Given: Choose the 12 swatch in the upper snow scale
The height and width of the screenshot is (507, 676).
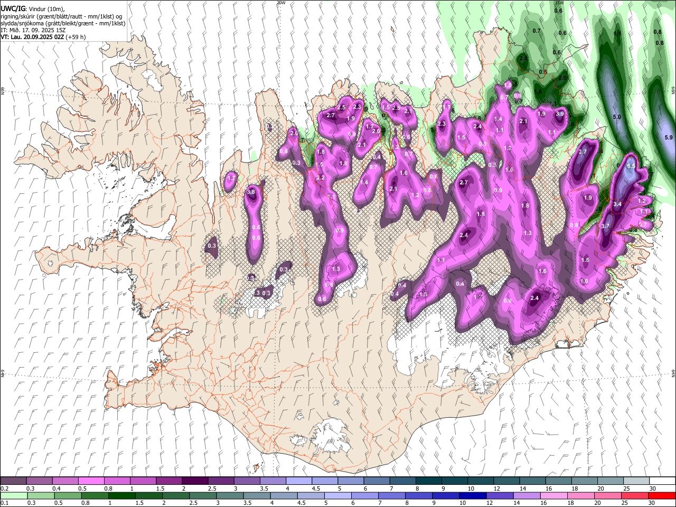Looking at the screenshot, I should pyautogui.click(x=506, y=481).
